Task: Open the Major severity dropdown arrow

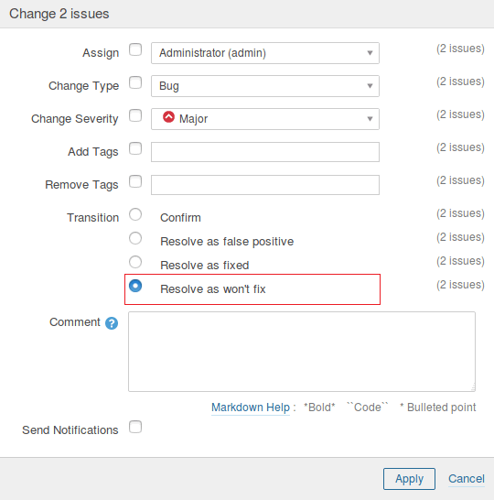Action: coord(370,119)
